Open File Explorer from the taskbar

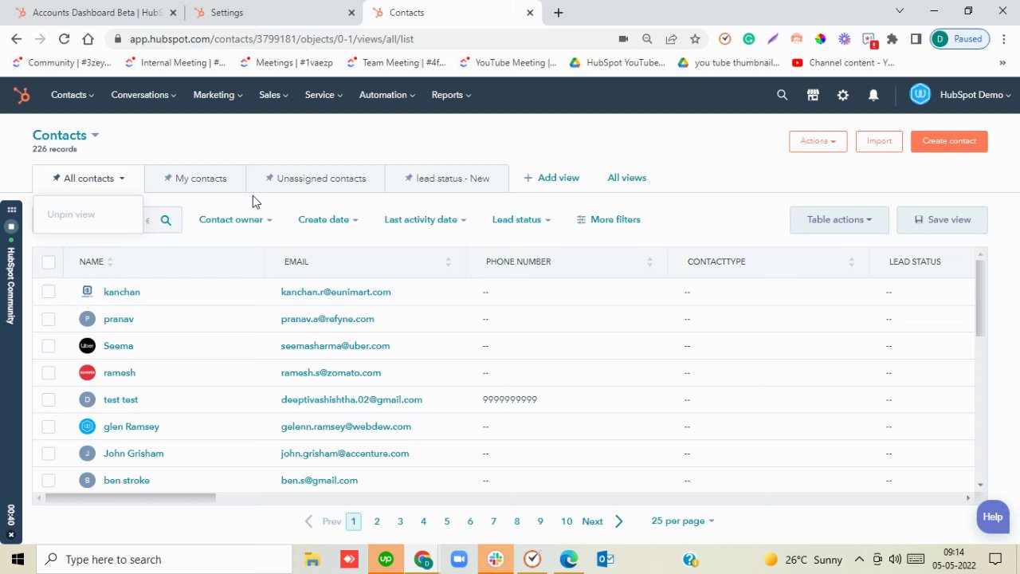point(312,560)
